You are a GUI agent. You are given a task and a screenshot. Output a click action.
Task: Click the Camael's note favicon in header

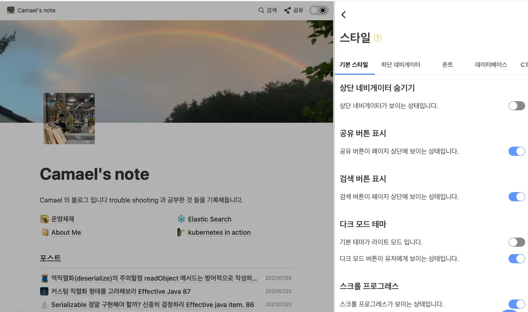point(11,10)
